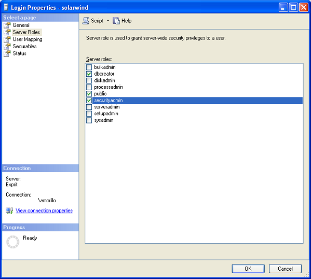Screen dimensions: 311x279
Task: Maximize the Login Properties window
Action: coord(293,8)
